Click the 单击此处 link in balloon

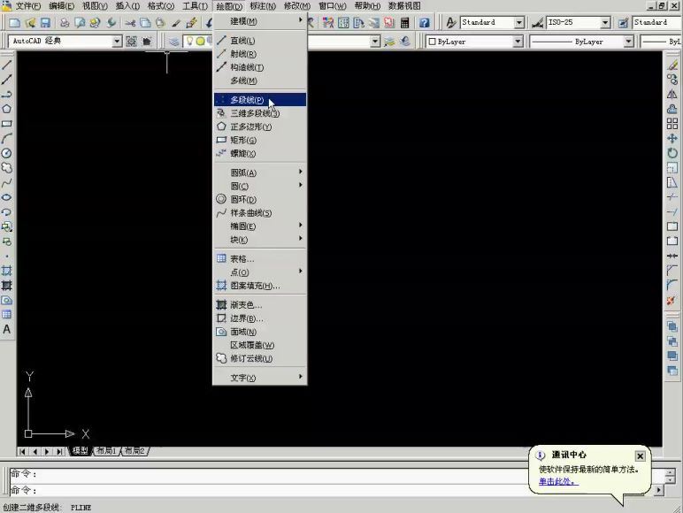(556, 482)
